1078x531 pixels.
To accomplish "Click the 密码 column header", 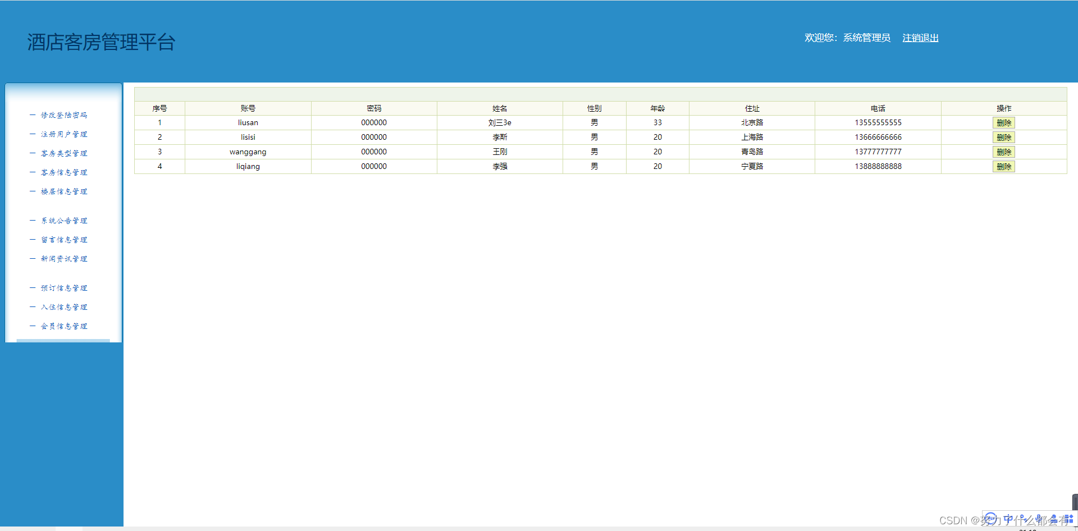I will click(374, 108).
